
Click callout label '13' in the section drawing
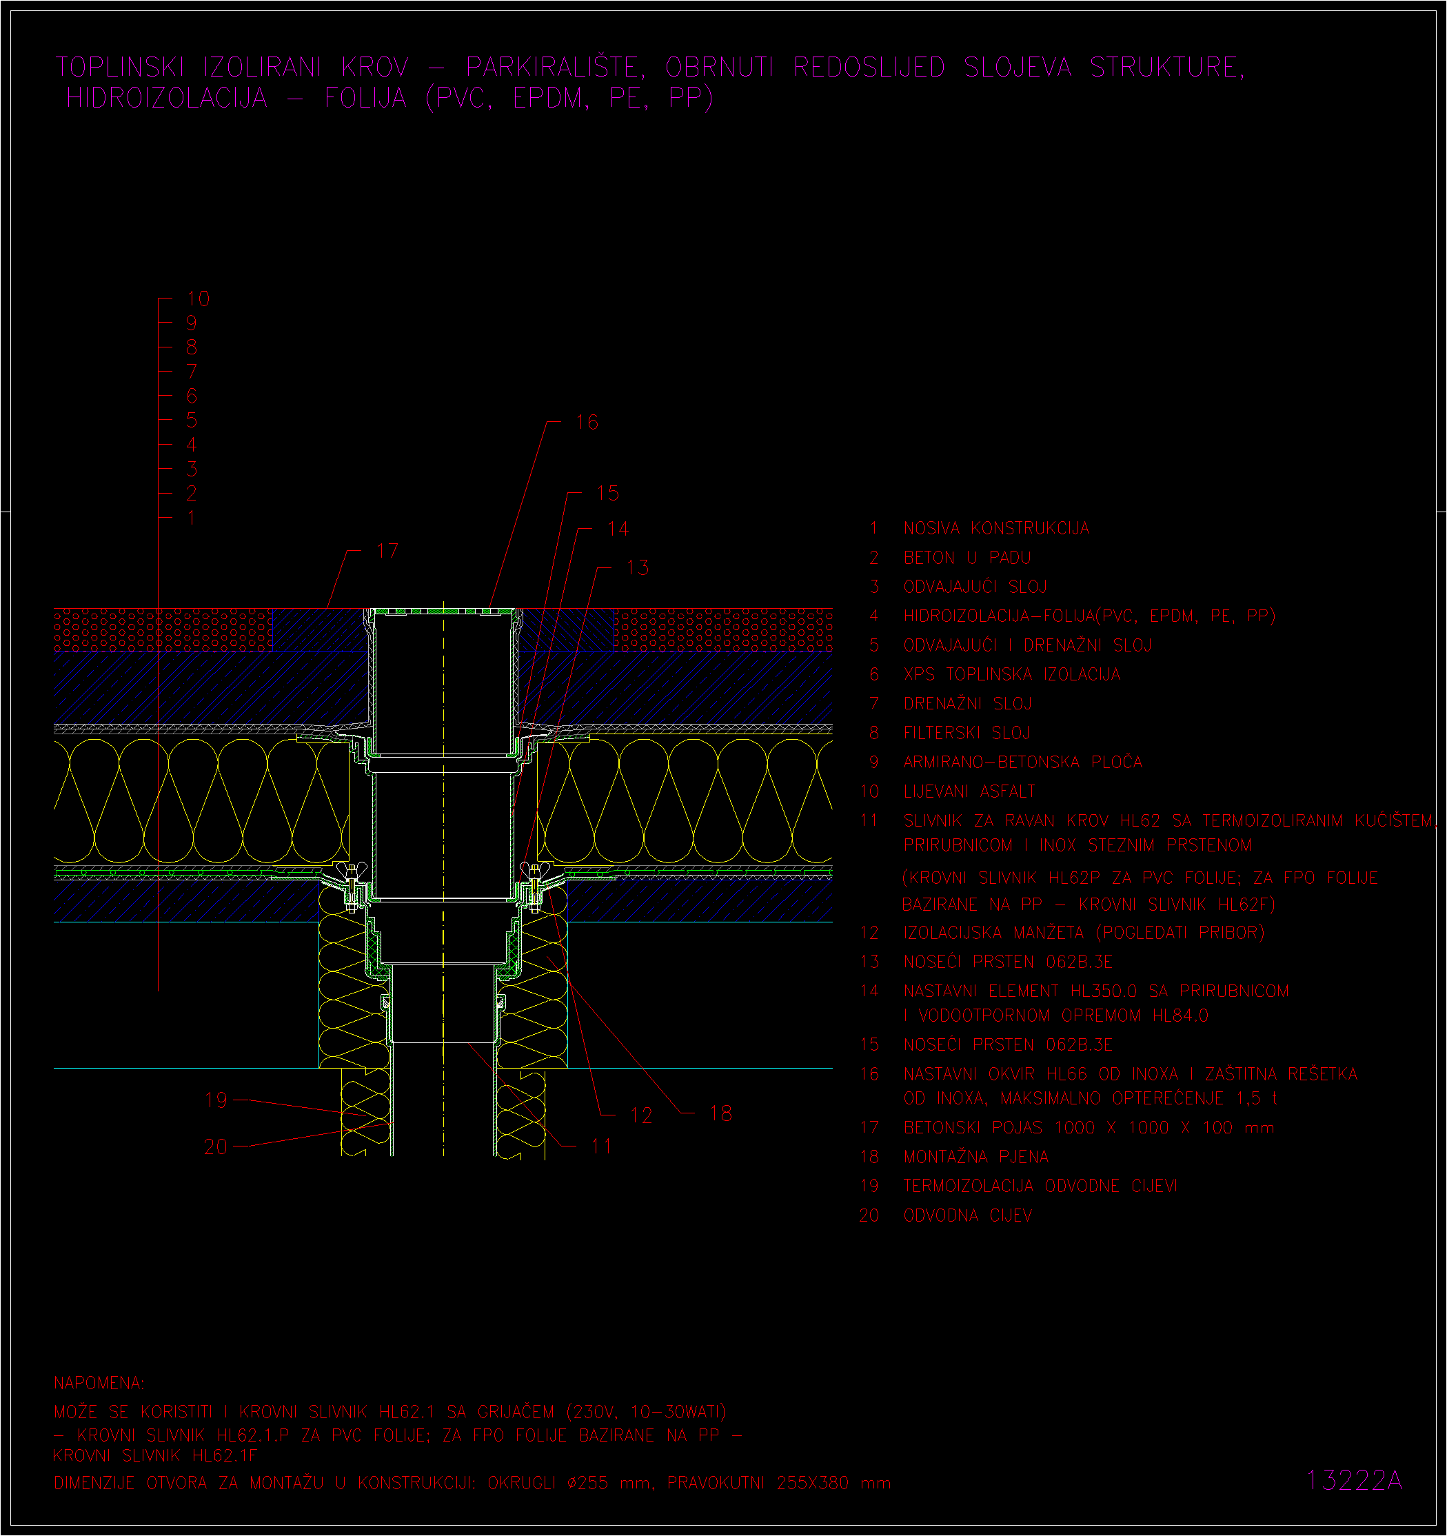pyautogui.click(x=638, y=568)
